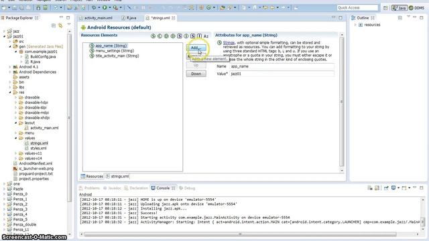Open the Resources bottom tab
This screenshot has height=241, width=429.
click(92, 176)
